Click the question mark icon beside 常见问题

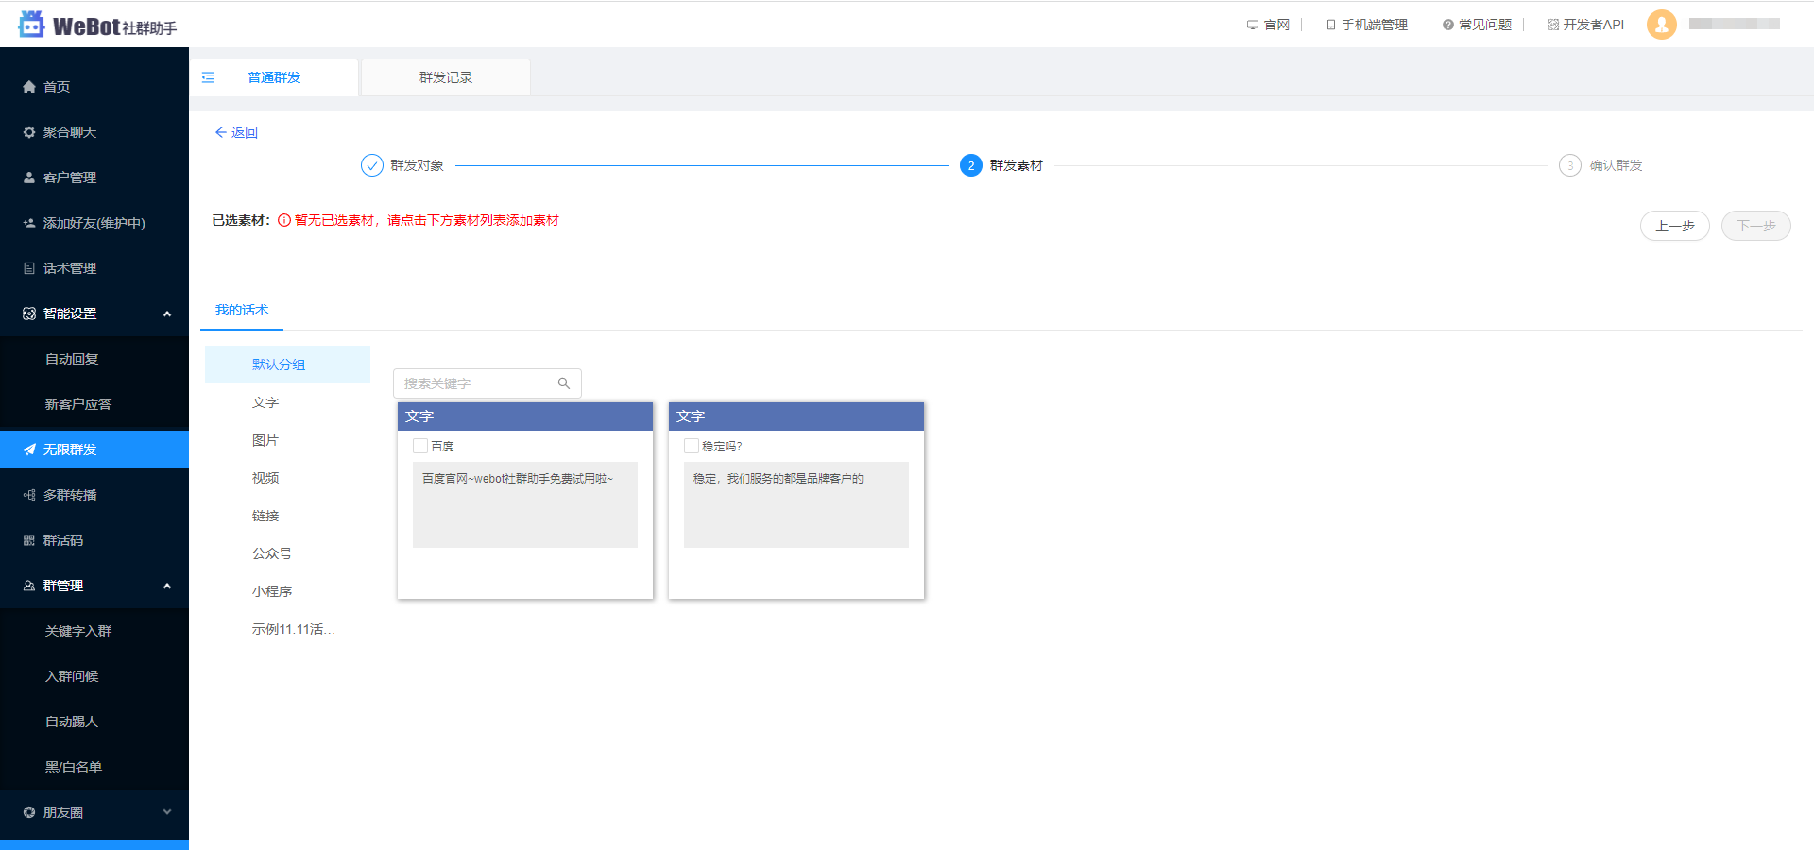click(1447, 25)
